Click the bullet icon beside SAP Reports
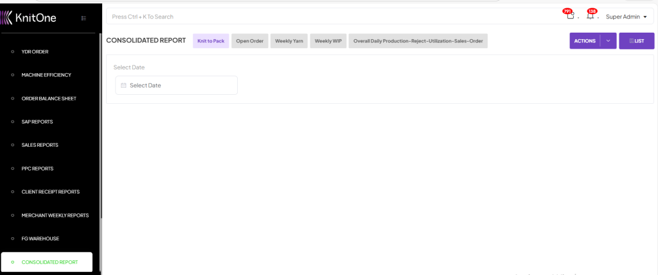The height and width of the screenshot is (275, 658). coord(12,122)
